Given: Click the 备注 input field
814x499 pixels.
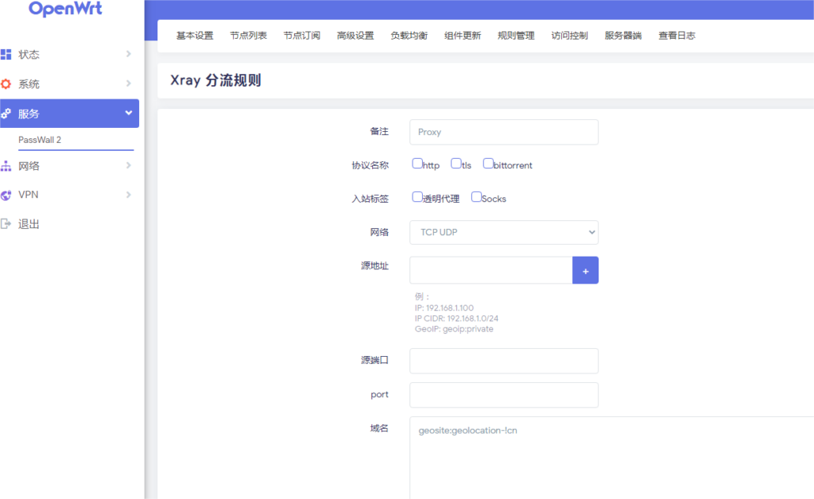Looking at the screenshot, I should click(503, 132).
